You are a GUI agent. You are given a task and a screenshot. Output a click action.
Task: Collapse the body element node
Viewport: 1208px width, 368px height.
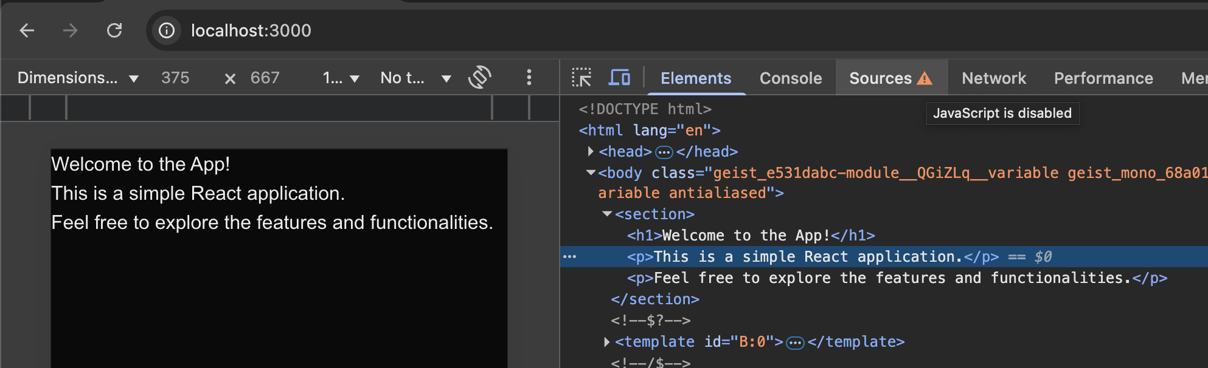click(591, 172)
